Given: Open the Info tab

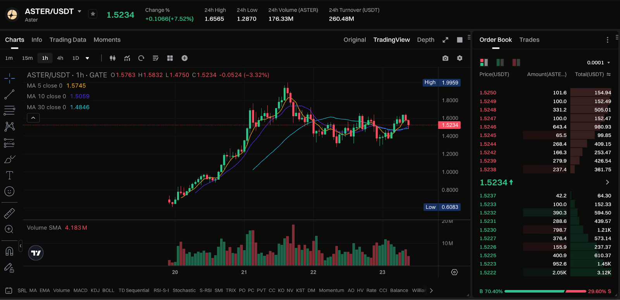Looking at the screenshot, I should point(37,40).
